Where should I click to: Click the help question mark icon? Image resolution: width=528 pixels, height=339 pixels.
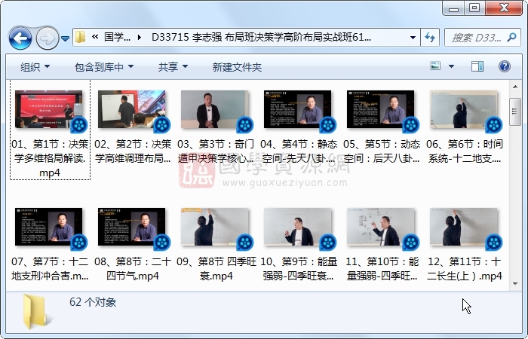(504, 66)
